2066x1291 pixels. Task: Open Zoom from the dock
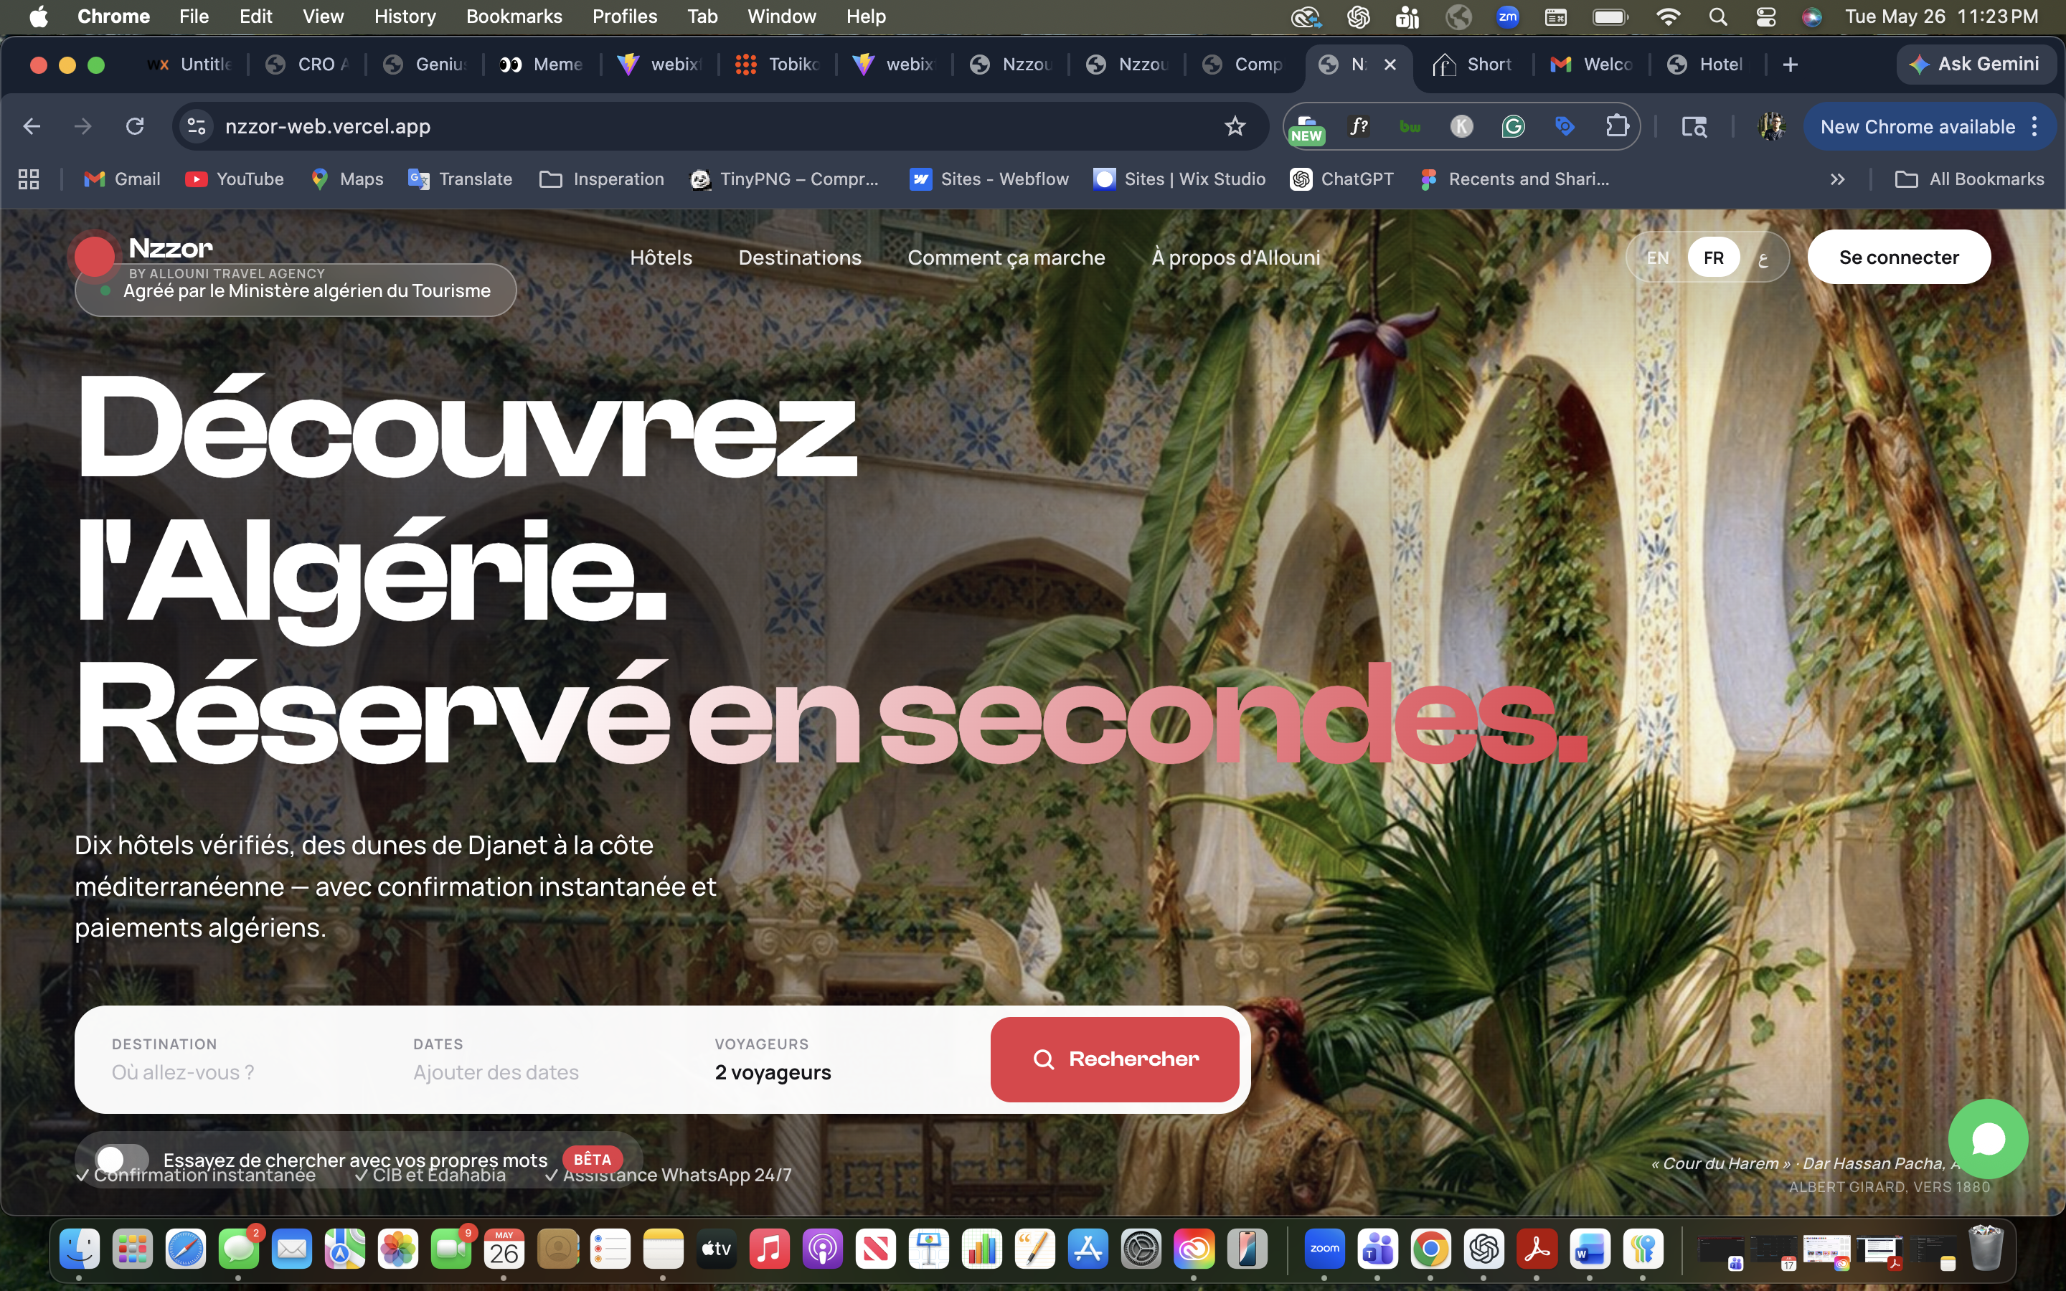coord(1324,1249)
